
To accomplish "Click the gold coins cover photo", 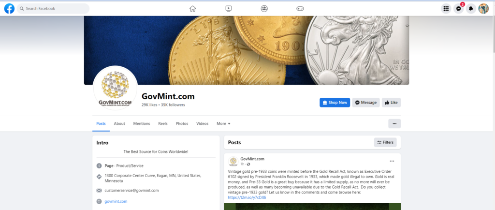I will pyautogui.click(x=247, y=50).
